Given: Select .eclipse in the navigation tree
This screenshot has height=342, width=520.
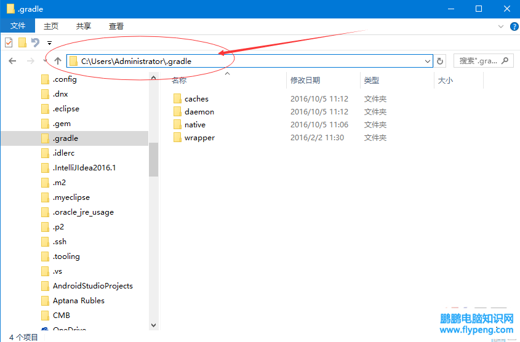Looking at the screenshot, I should pos(66,109).
